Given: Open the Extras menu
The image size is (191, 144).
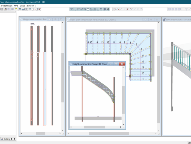Looking at the screenshot, I should tap(22, 5).
